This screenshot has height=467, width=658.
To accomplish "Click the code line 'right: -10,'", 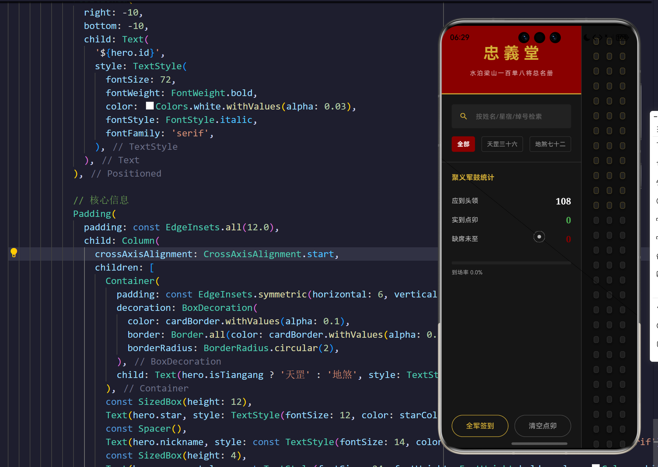I will 113,13.
